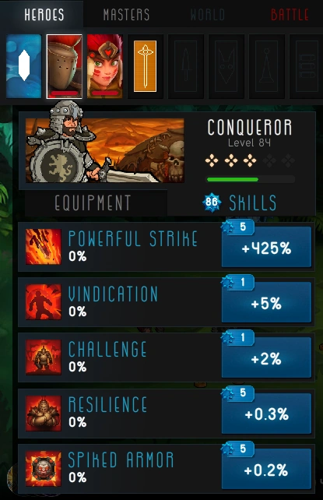323x500 pixels.
Task: Select the helmeted knight hero portrait
Action: [65, 66]
